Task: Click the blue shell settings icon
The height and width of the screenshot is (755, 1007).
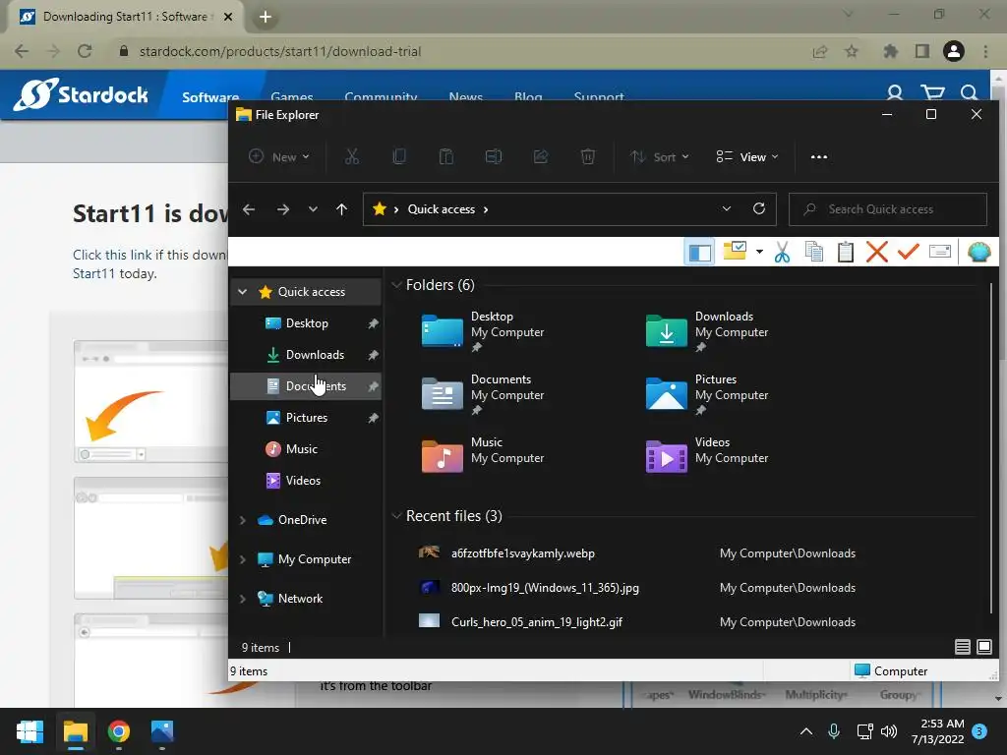Action: click(x=978, y=252)
